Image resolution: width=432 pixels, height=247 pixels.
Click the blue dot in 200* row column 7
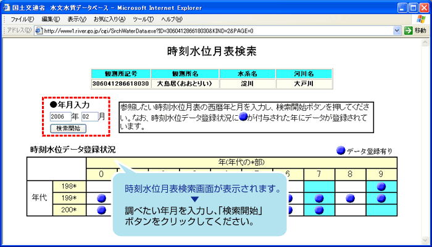pos(319,209)
